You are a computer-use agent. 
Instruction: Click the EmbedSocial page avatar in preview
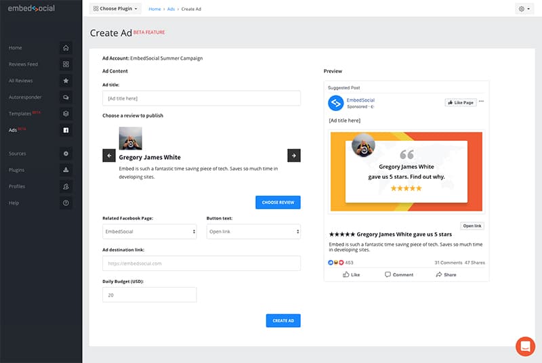tap(335, 103)
